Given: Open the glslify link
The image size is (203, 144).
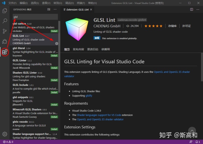Looking at the screenshot, I should [x=89, y=96].
